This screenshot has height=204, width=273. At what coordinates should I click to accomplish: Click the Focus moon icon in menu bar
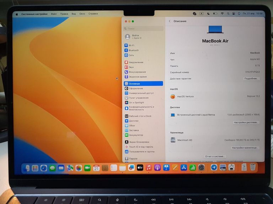click(x=208, y=13)
